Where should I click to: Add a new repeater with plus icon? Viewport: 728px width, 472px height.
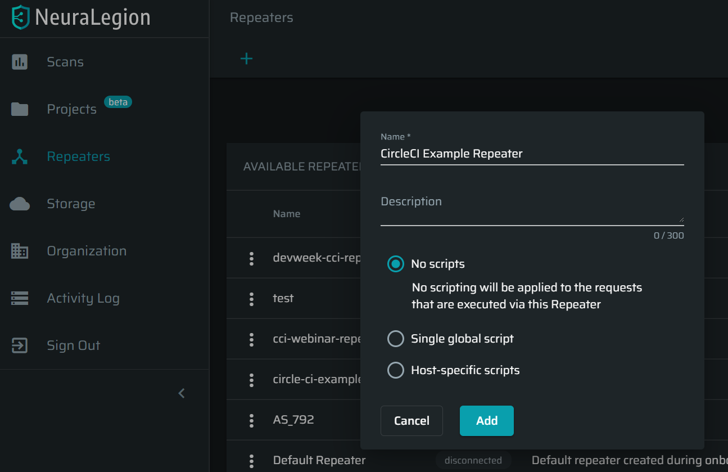click(246, 59)
